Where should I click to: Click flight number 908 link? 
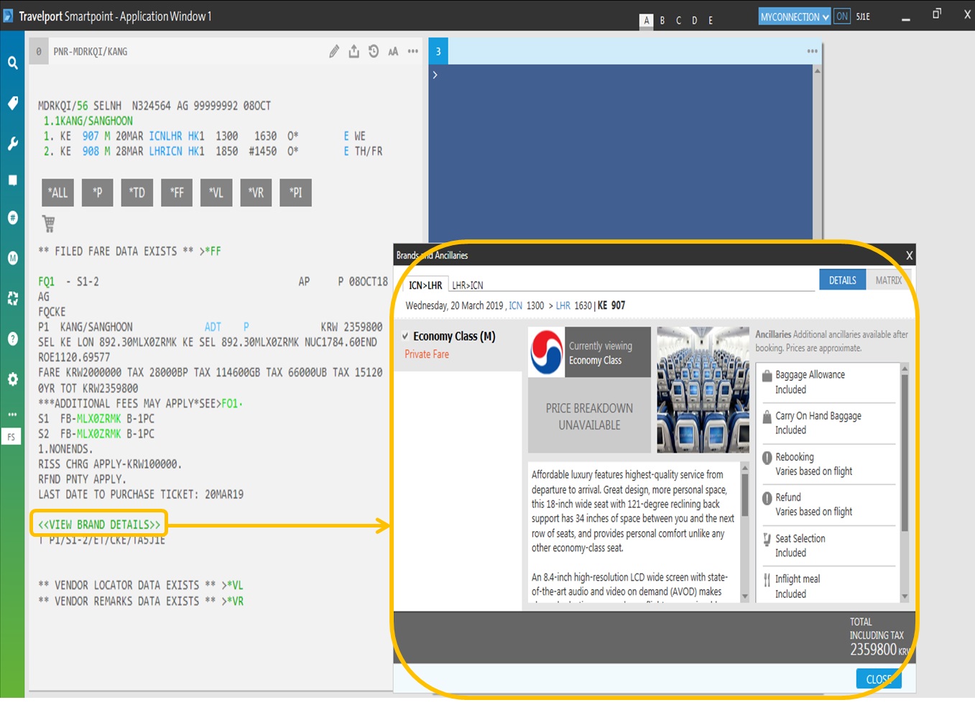pyautogui.click(x=91, y=152)
